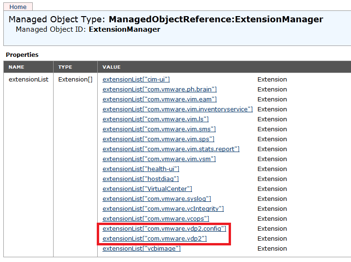The image size is (351, 262).
Task: Click the hostdiag extension link
Action: coord(140,179)
